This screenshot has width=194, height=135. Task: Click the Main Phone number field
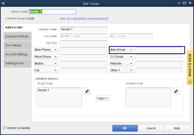tap(84, 50)
